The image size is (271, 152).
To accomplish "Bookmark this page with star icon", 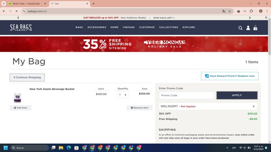I will click(230, 11).
